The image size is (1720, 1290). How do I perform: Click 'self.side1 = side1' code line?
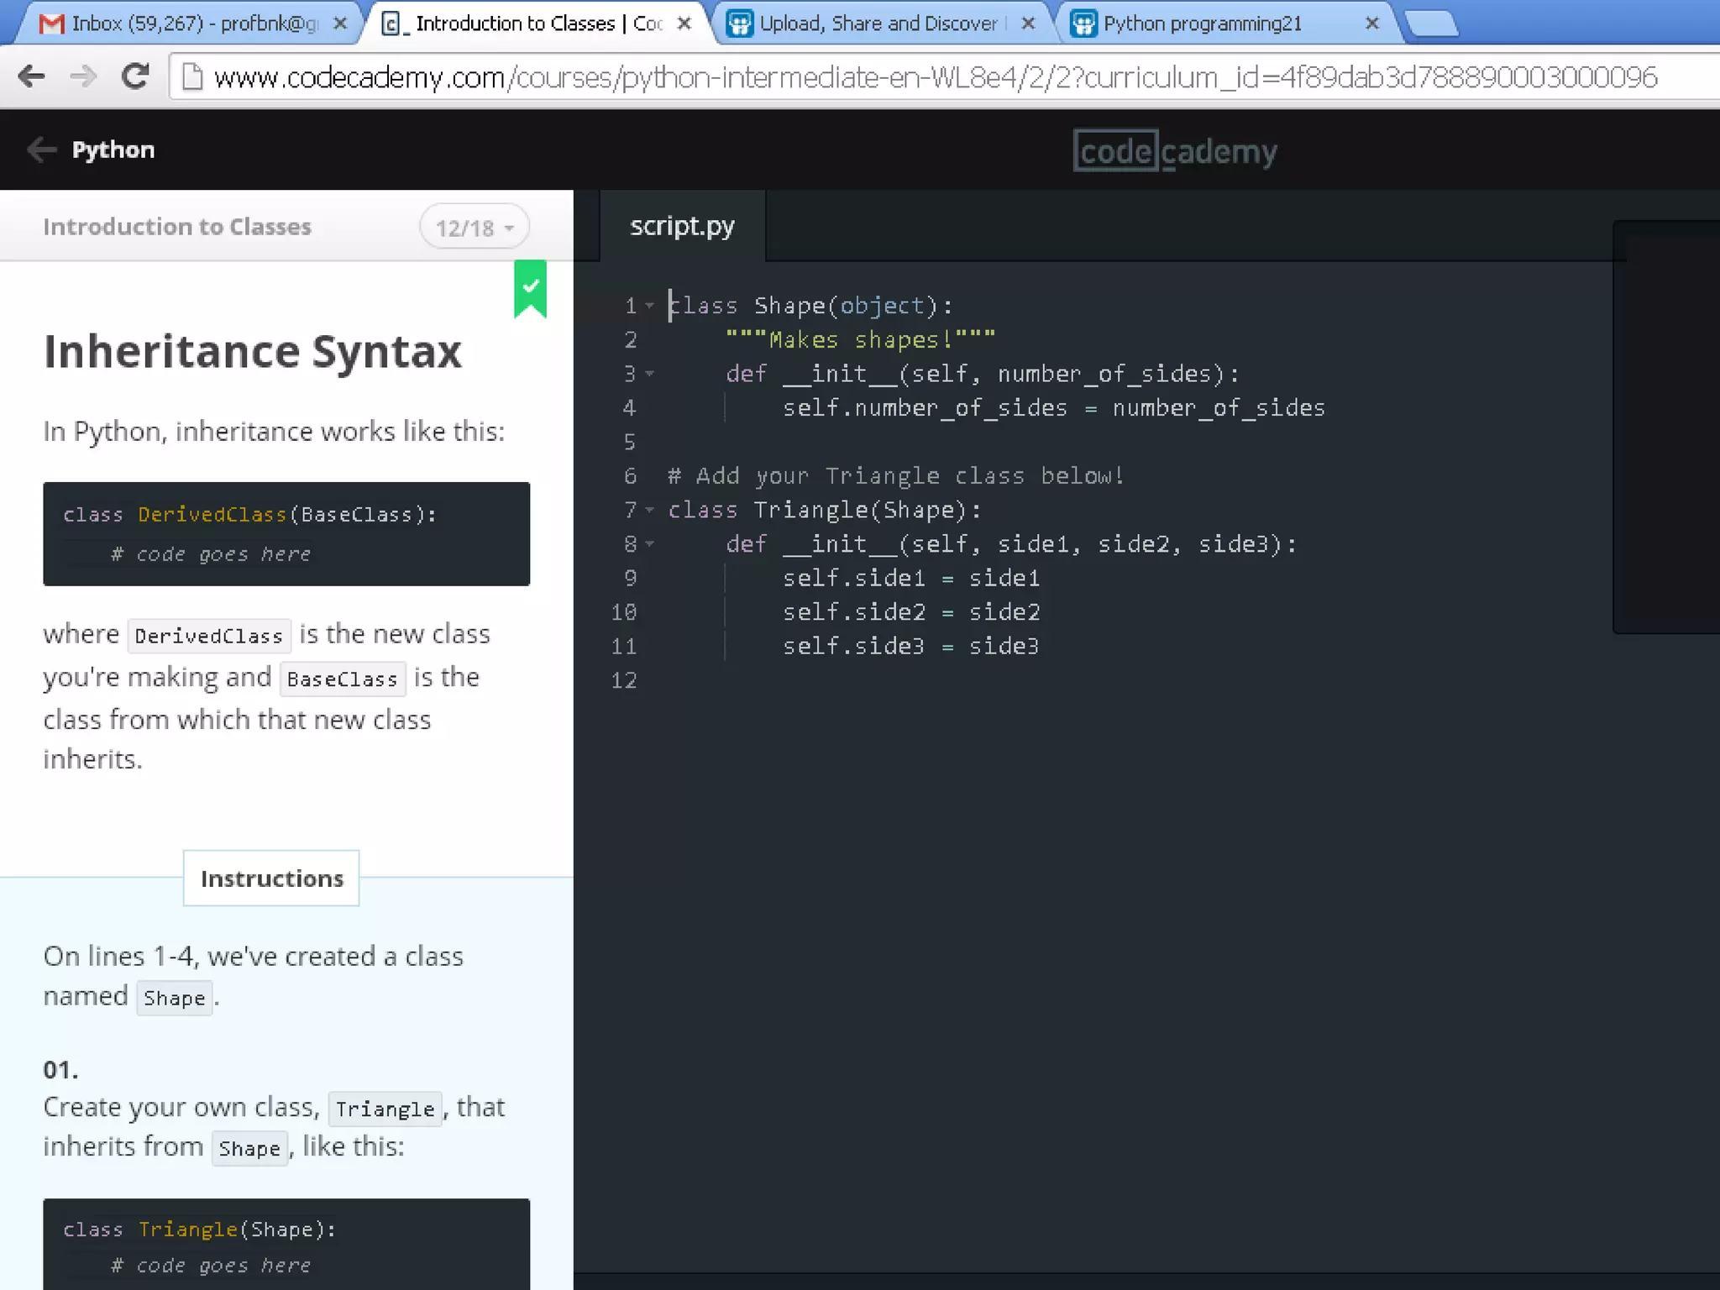point(911,579)
